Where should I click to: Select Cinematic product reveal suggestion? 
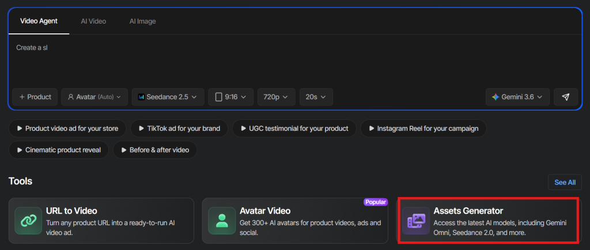tap(59, 150)
